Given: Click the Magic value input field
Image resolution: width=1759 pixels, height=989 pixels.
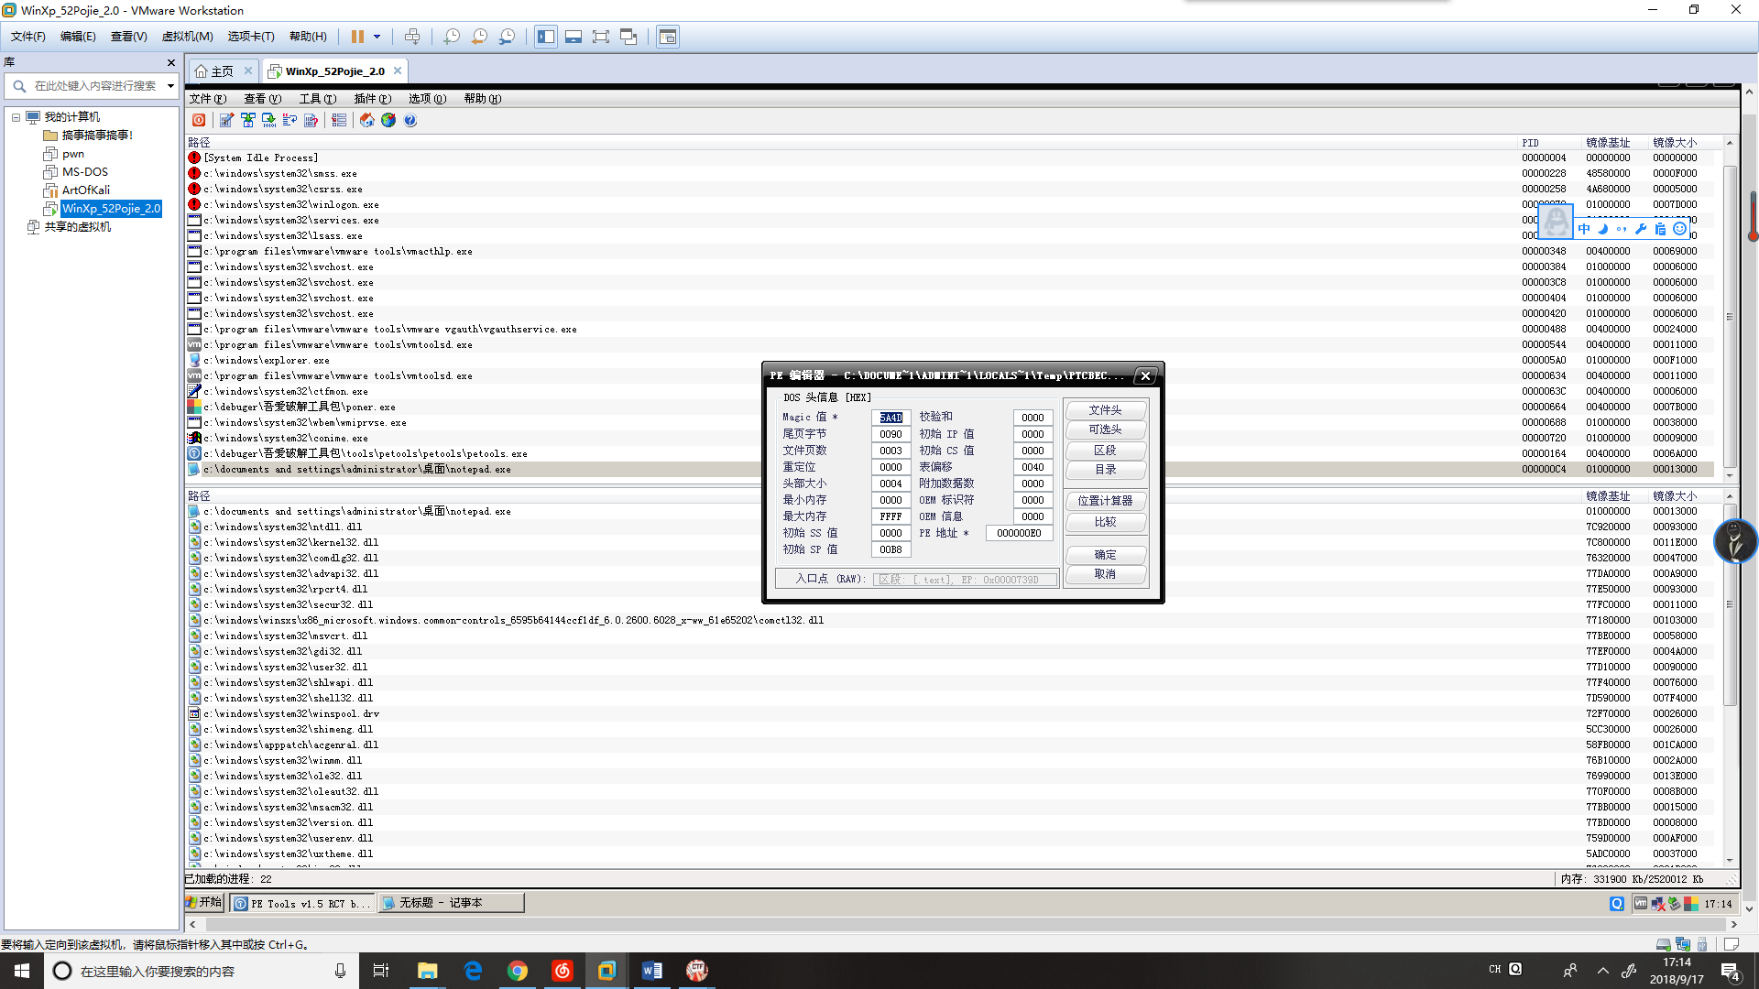Looking at the screenshot, I should [890, 418].
